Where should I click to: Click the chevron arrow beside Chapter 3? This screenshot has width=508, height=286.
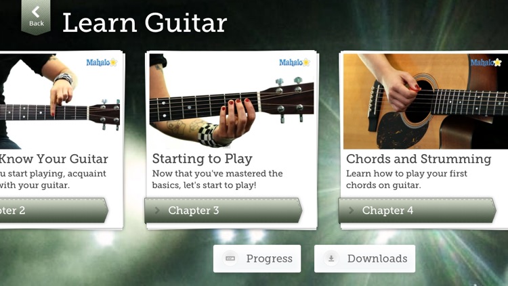157,211
